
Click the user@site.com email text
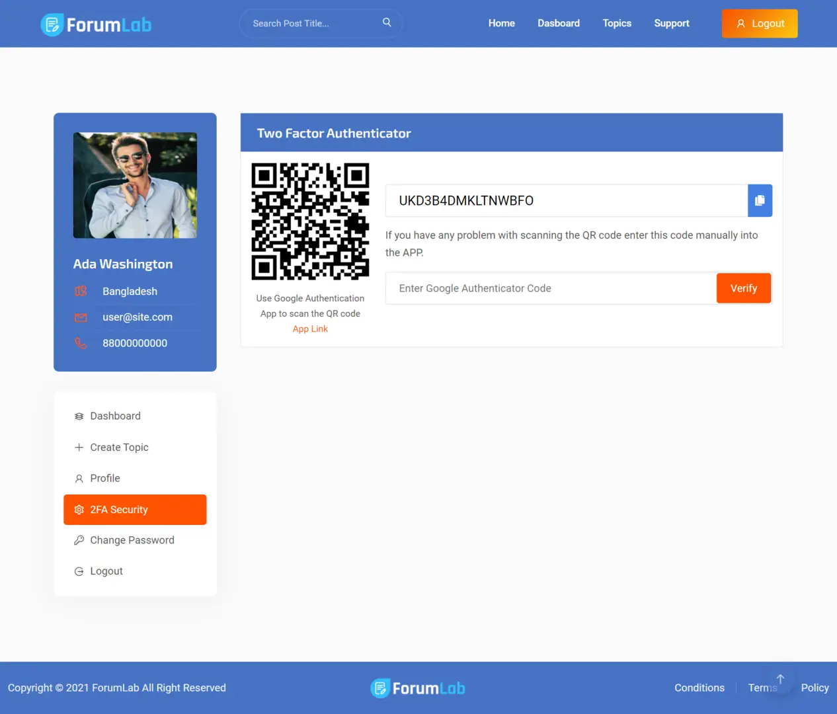tap(138, 317)
